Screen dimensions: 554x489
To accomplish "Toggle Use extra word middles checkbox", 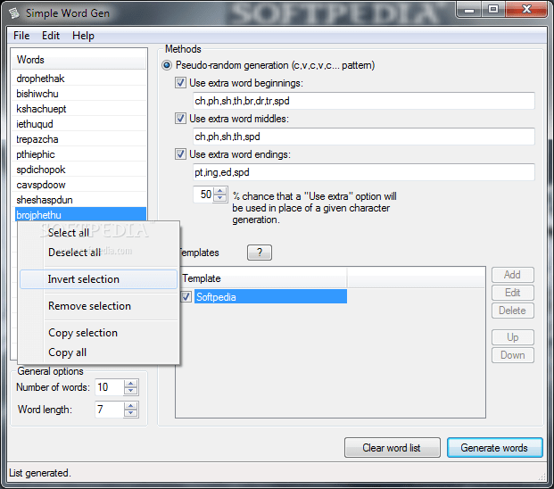I will coord(180,119).
